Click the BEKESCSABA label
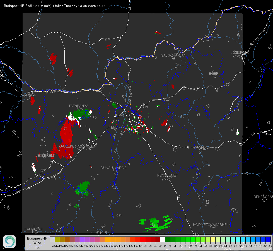 click(263, 197)
